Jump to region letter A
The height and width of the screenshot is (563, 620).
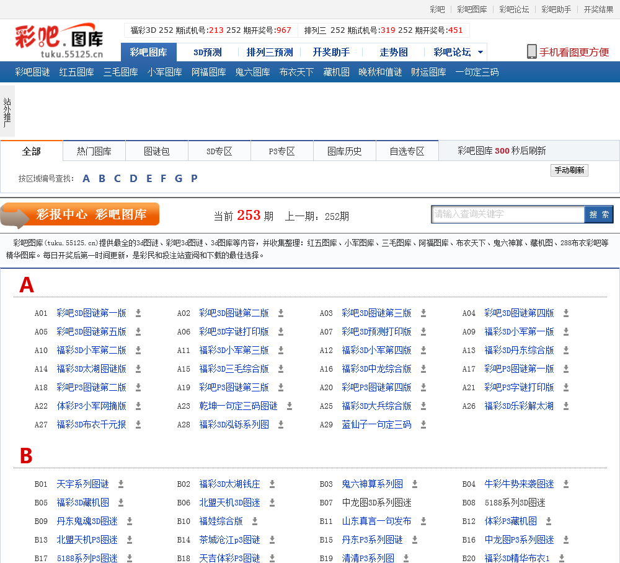86,178
